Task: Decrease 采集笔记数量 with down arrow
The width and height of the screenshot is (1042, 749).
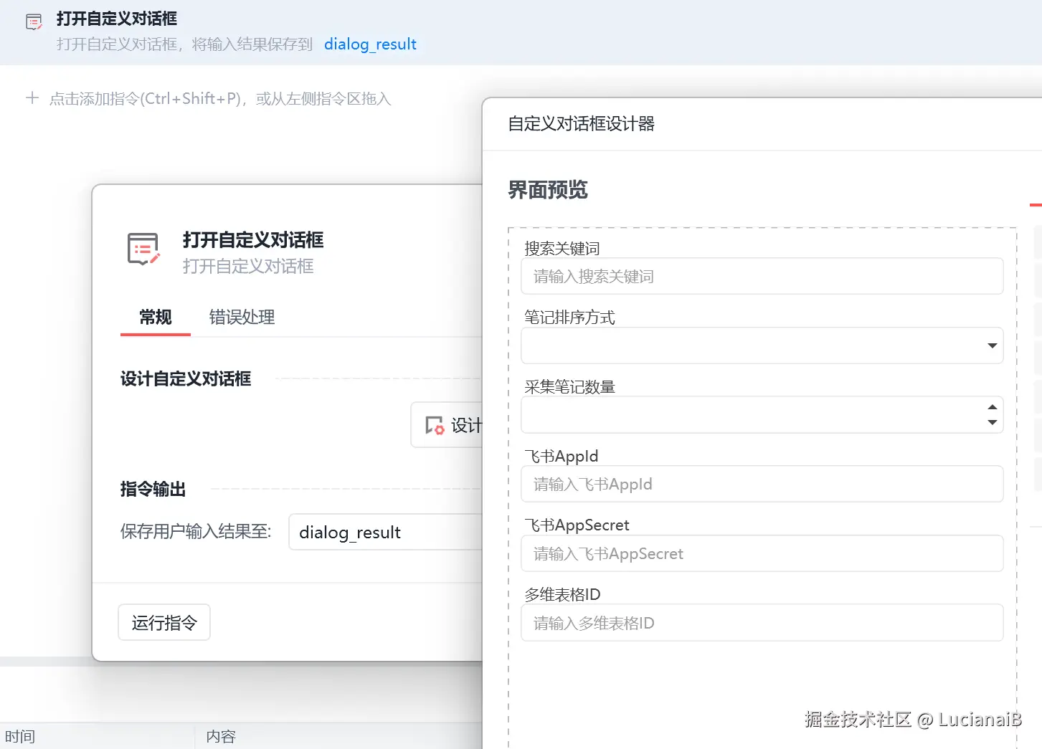Action: pos(993,422)
